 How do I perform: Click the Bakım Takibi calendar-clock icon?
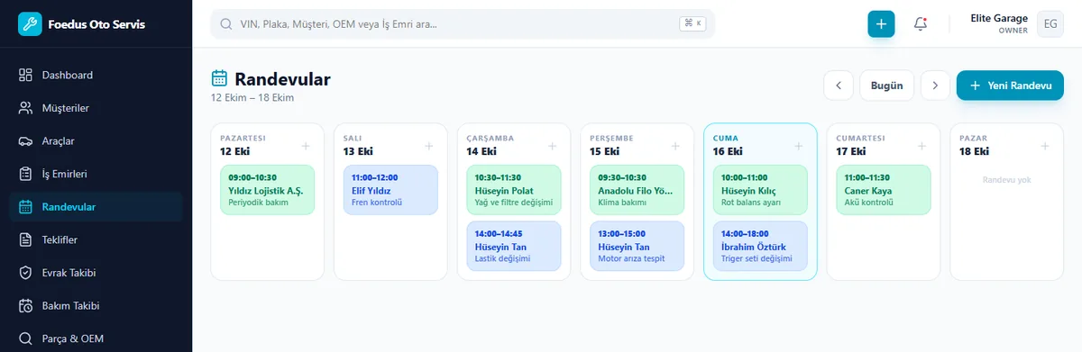coord(26,305)
